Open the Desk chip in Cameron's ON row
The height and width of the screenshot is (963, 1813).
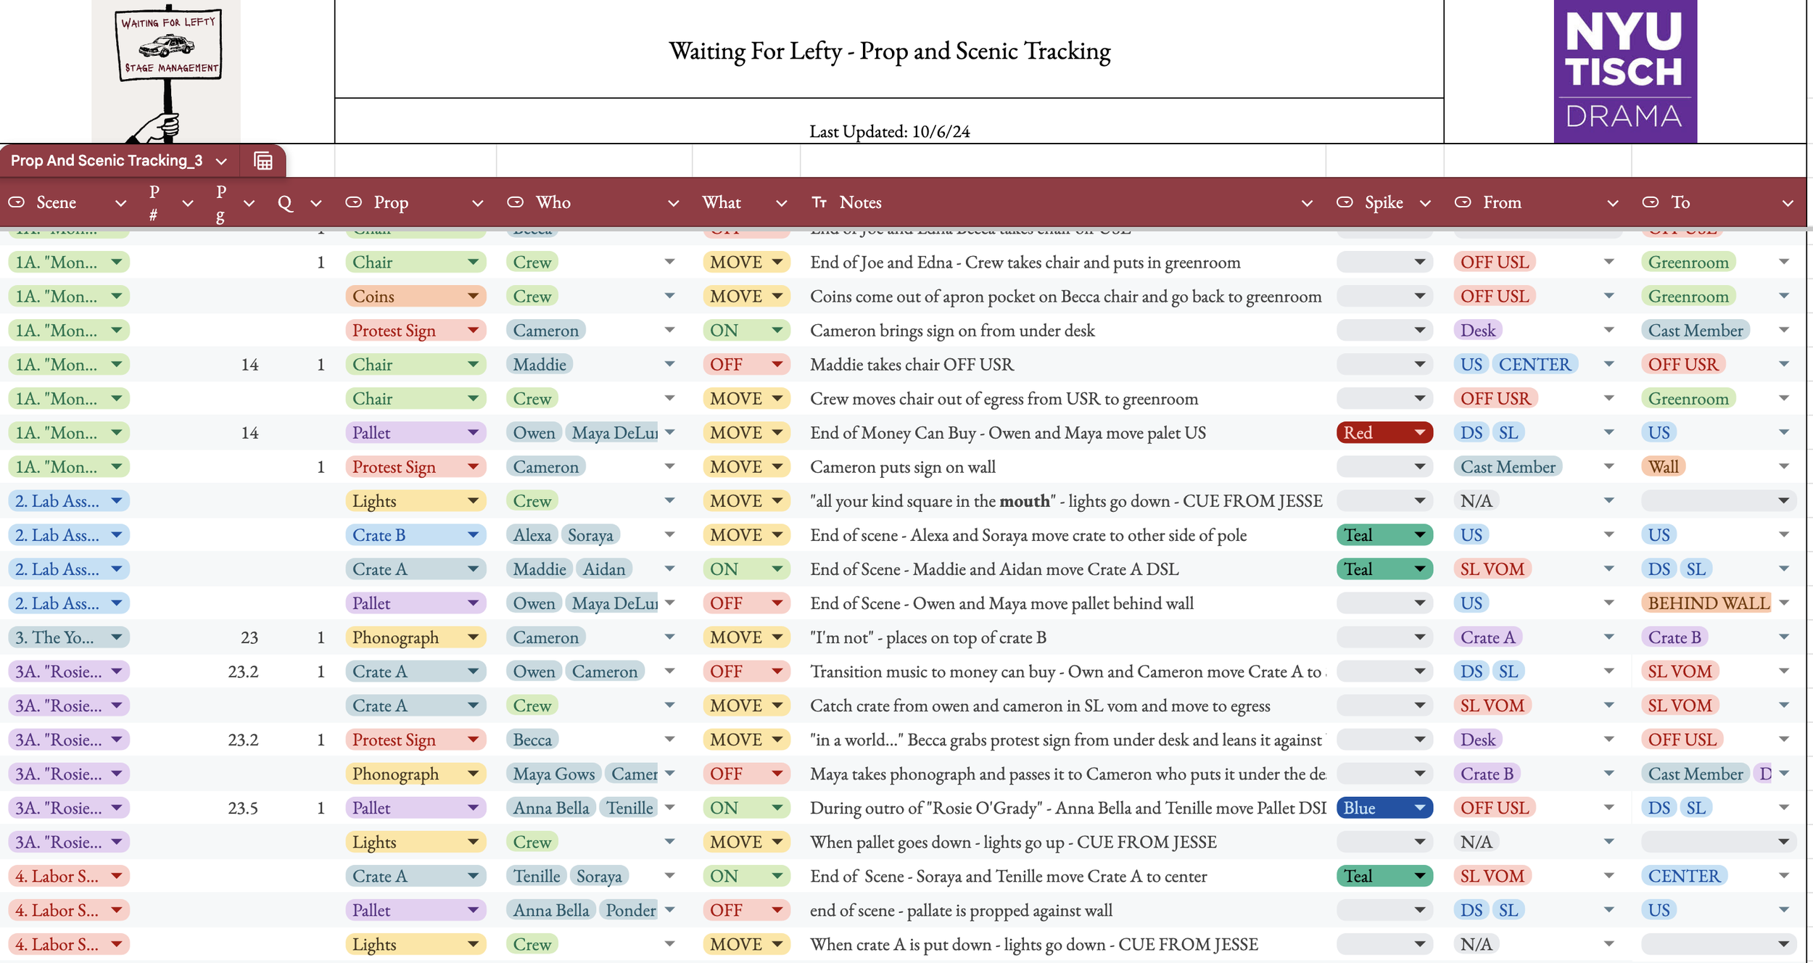click(1477, 331)
